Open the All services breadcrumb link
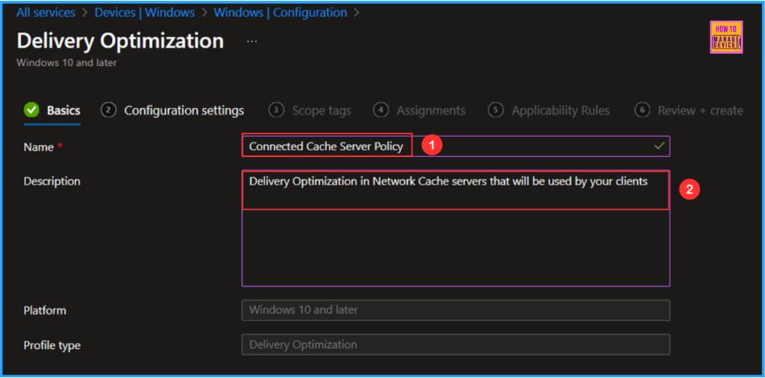This screenshot has width=765, height=378. (46, 12)
